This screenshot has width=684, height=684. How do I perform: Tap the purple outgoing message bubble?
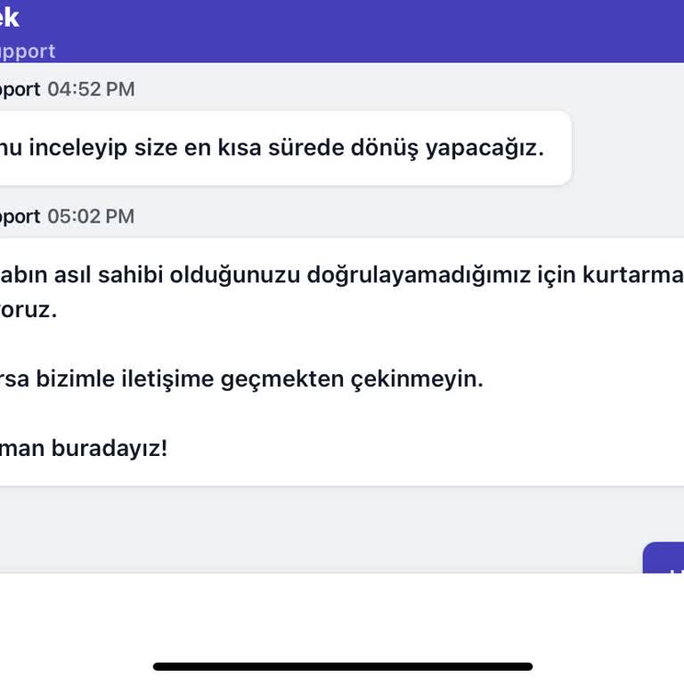click(664, 558)
